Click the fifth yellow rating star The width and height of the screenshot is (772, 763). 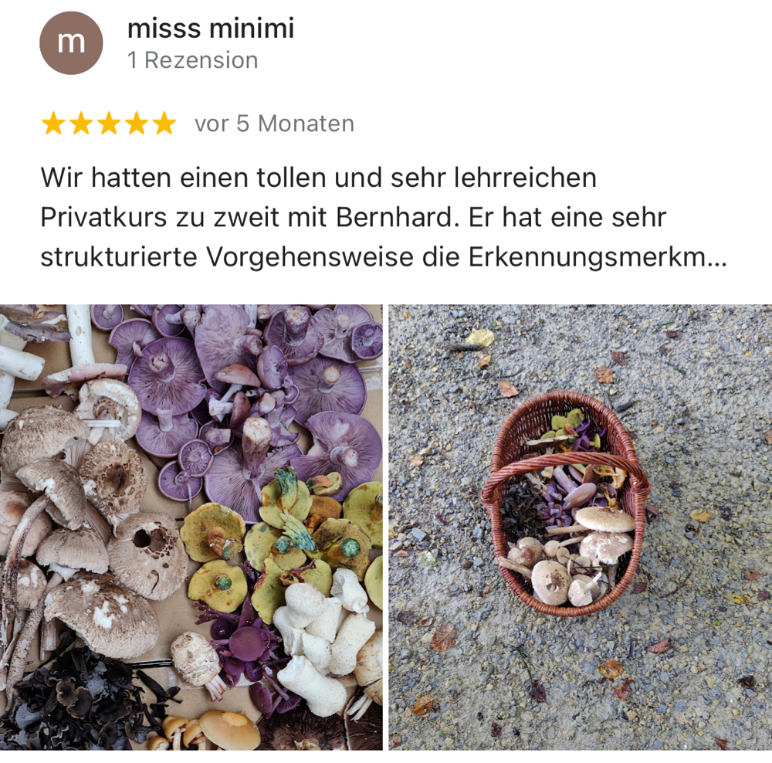click(x=164, y=123)
